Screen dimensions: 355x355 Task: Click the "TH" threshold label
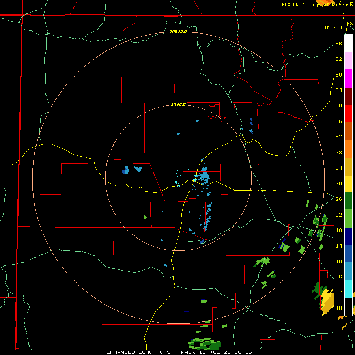[339, 308]
